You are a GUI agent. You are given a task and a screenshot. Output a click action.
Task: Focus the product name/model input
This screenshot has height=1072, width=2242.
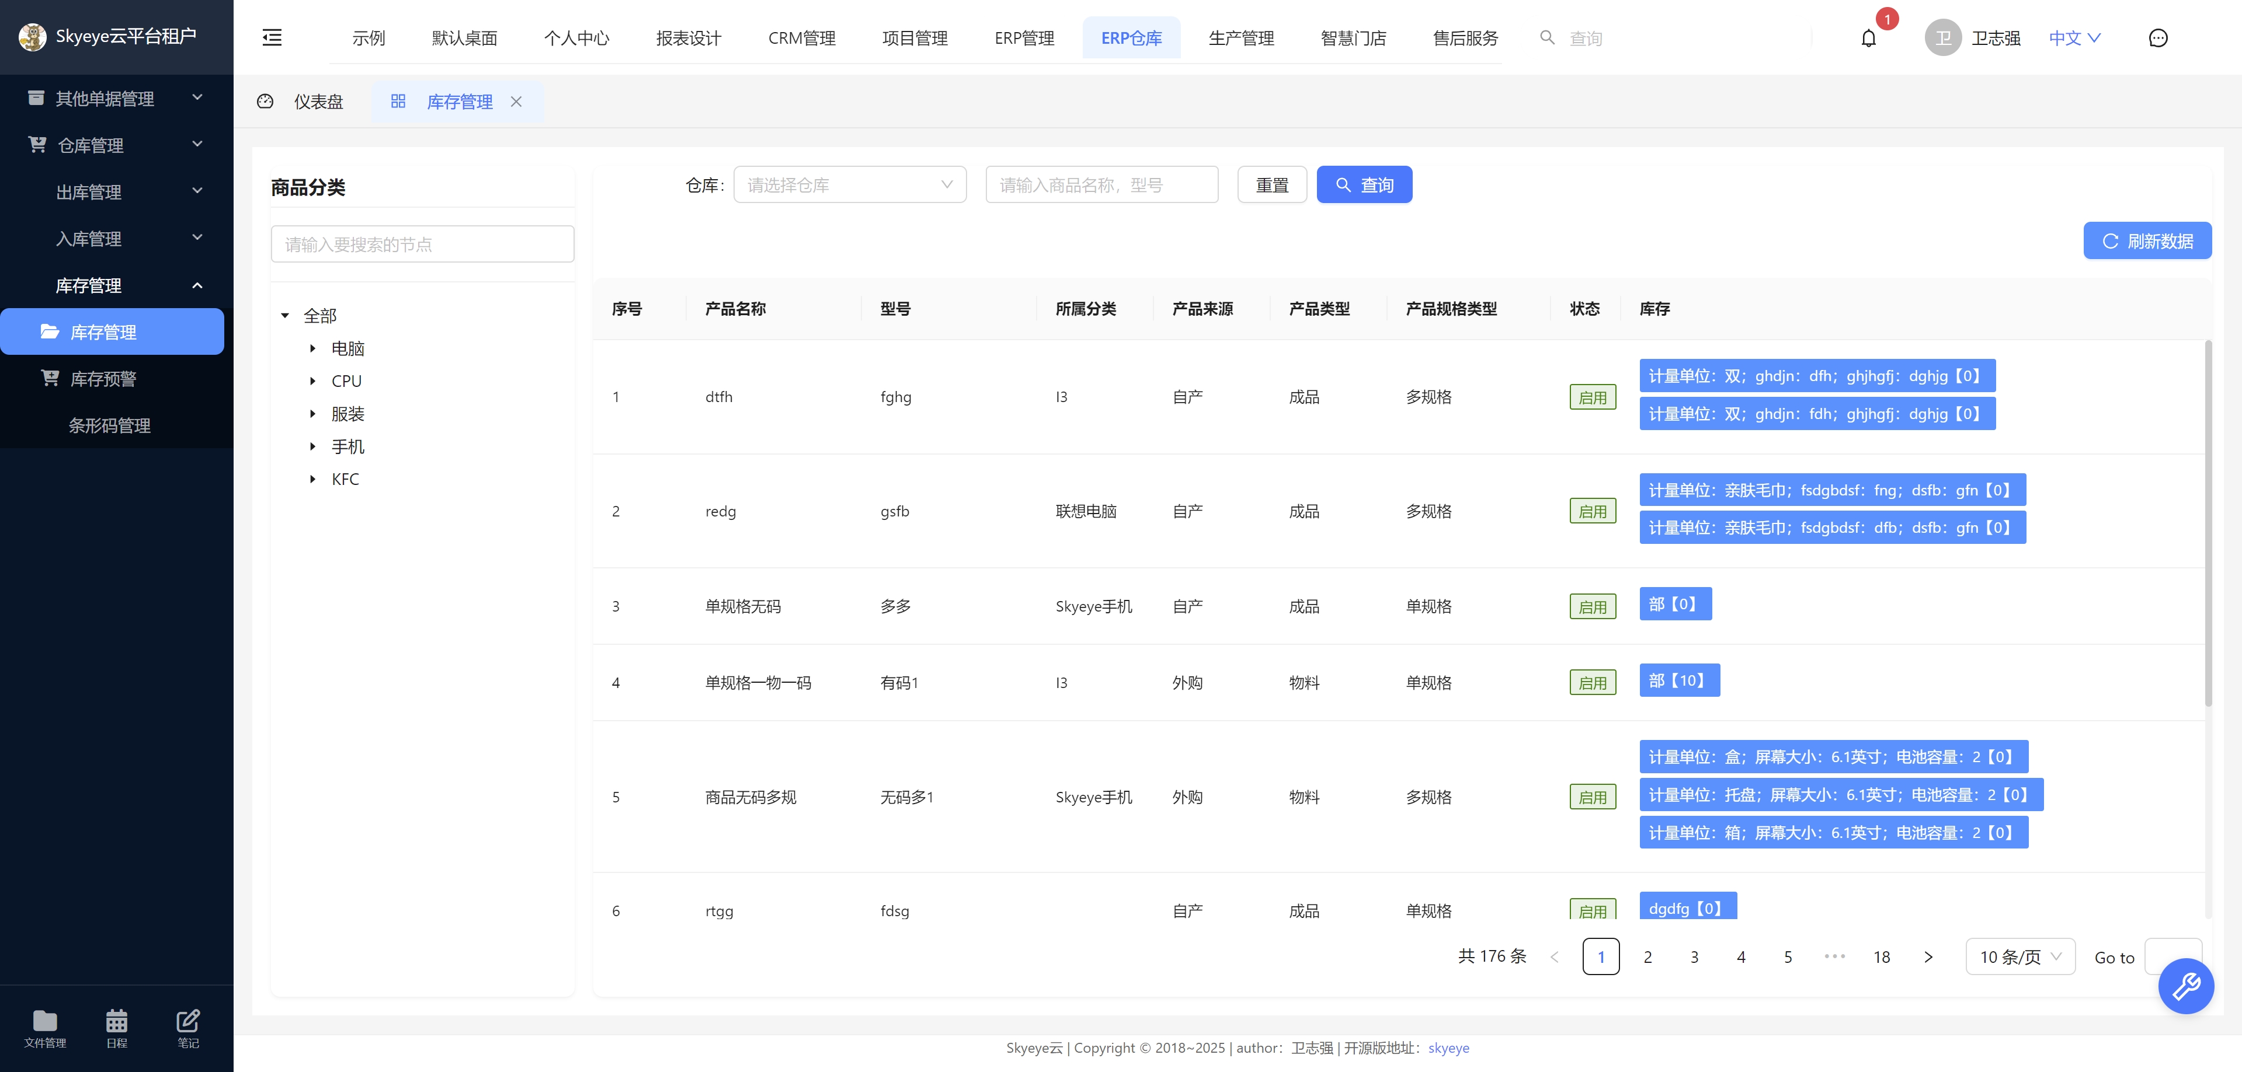tap(1101, 184)
